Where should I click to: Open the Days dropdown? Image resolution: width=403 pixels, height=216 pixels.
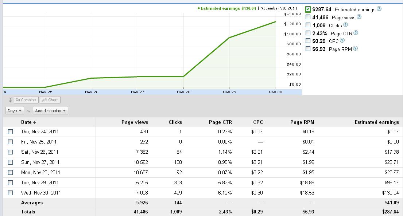pos(15,111)
